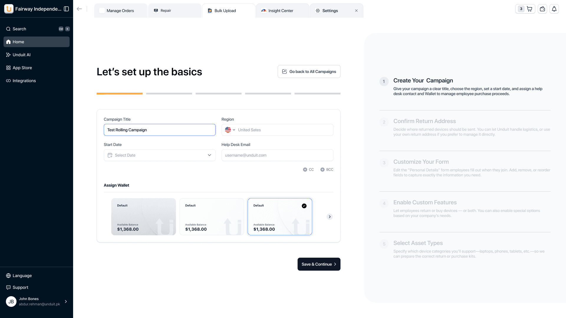Click Save & Continue
Viewport: 566px width, 318px height.
click(319, 264)
